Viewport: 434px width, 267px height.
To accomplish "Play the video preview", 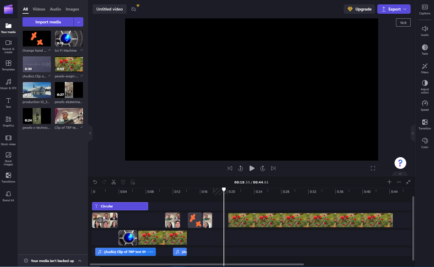I will tap(252, 168).
